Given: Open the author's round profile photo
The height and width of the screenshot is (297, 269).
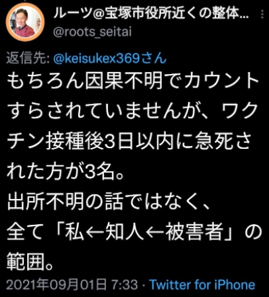Looking at the screenshot, I should [x=25, y=22].
